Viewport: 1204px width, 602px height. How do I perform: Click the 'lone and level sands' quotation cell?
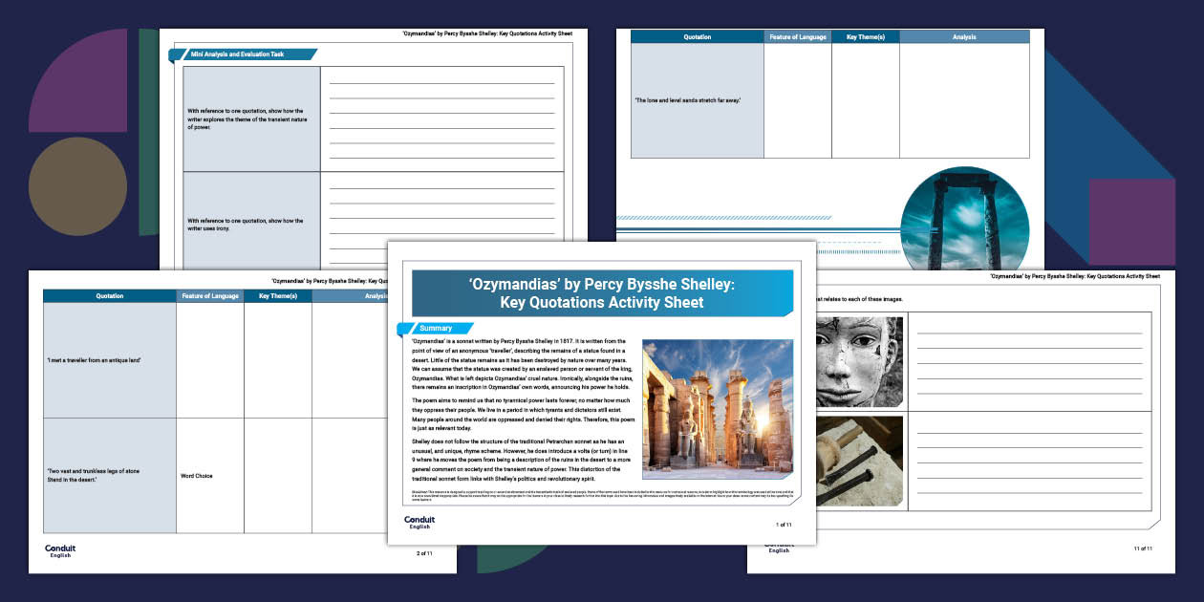[697, 100]
